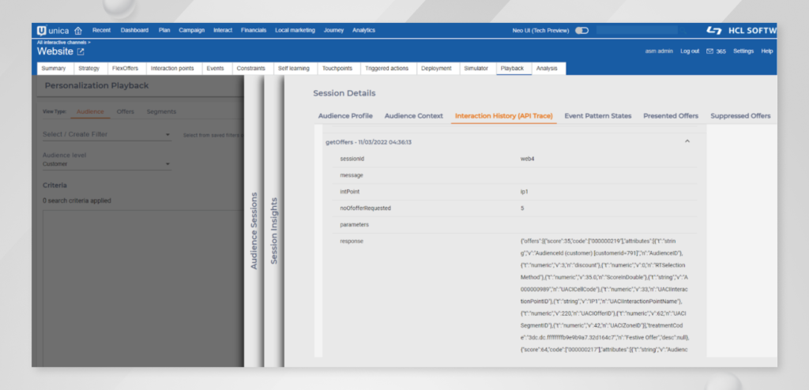
Task: Open the Analytics menu
Action: point(363,30)
